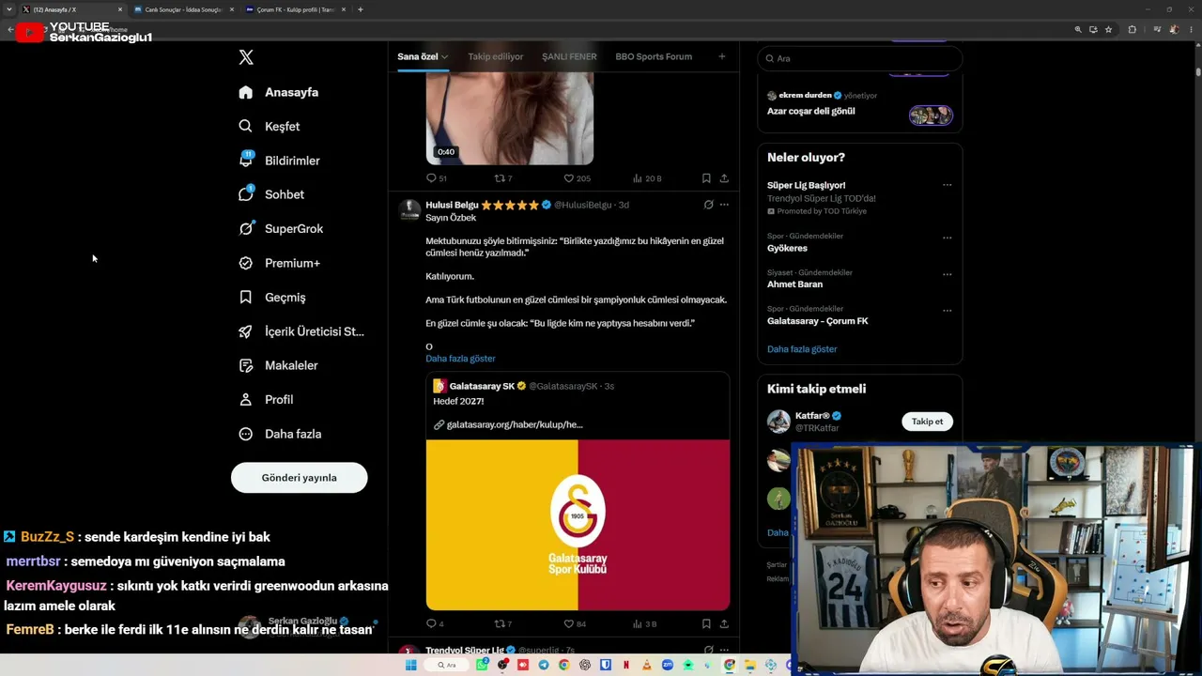Open the galatasaray.org link in quoted post
The width and height of the screenshot is (1202, 676).
(x=515, y=424)
